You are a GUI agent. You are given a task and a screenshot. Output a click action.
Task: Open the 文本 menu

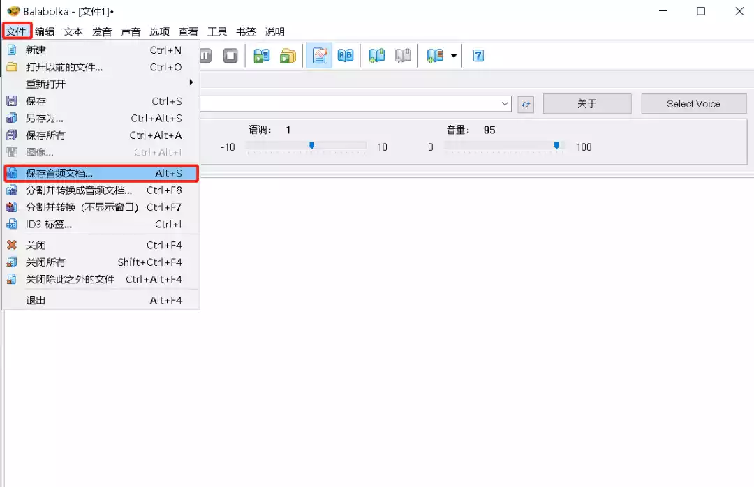[x=73, y=31]
